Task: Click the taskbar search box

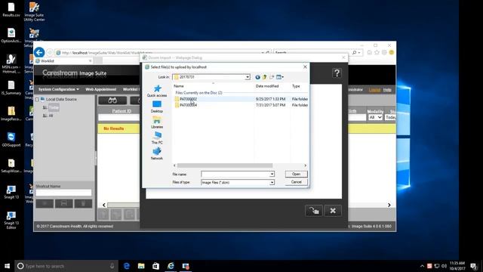Action: [66, 266]
